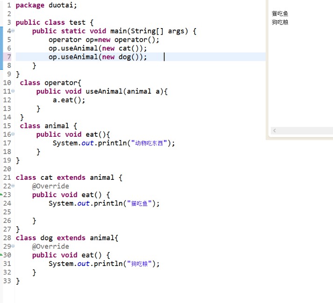Click console output line 狗吃粮
This screenshot has height=303, width=333.
coord(280,22)
